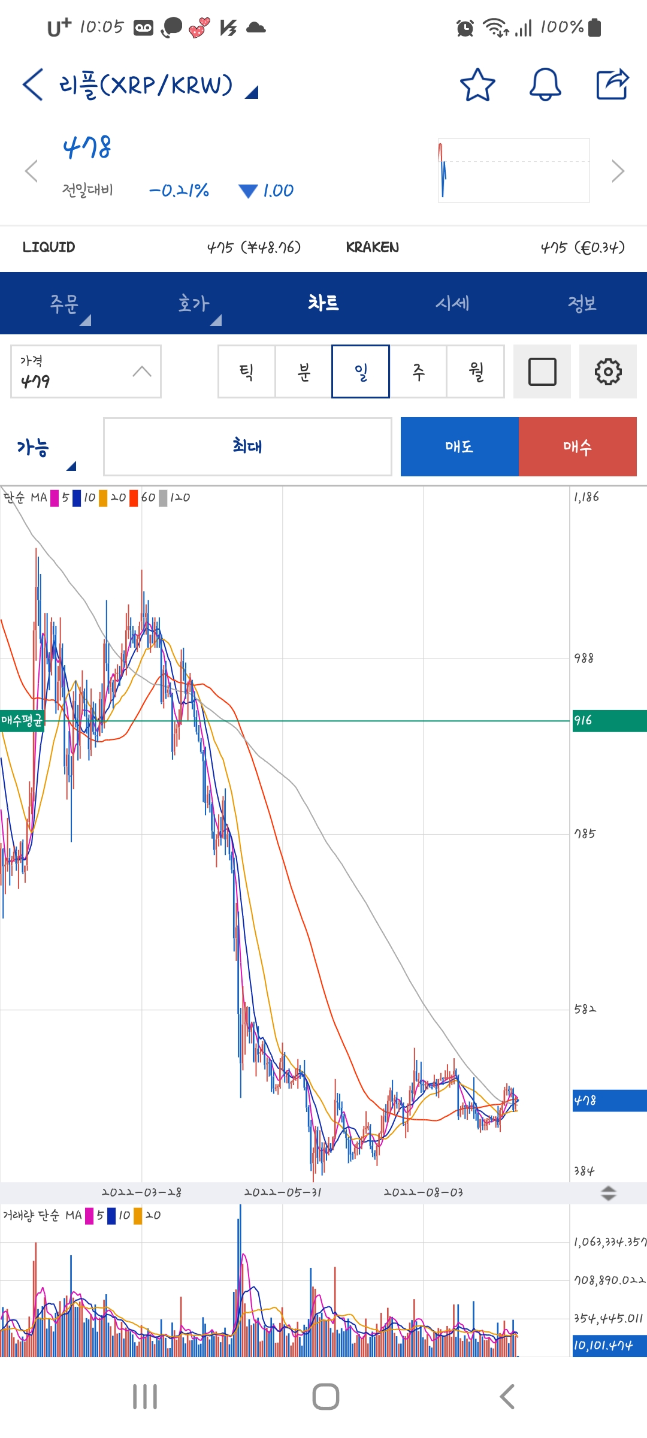Screen dimensions: 647x1438
Task: Select 틱 chart interval
Action: click(x=246, y=371)
